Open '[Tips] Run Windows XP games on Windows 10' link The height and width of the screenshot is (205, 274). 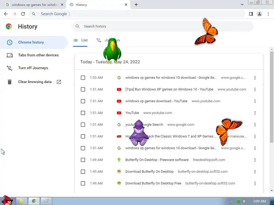(169, 89)
